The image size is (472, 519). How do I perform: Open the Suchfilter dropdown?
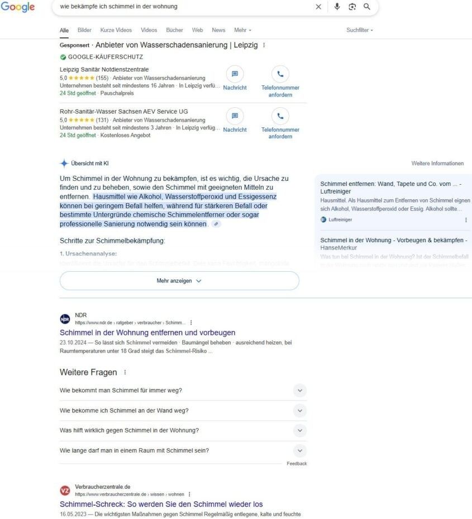(x=359, y=30)
